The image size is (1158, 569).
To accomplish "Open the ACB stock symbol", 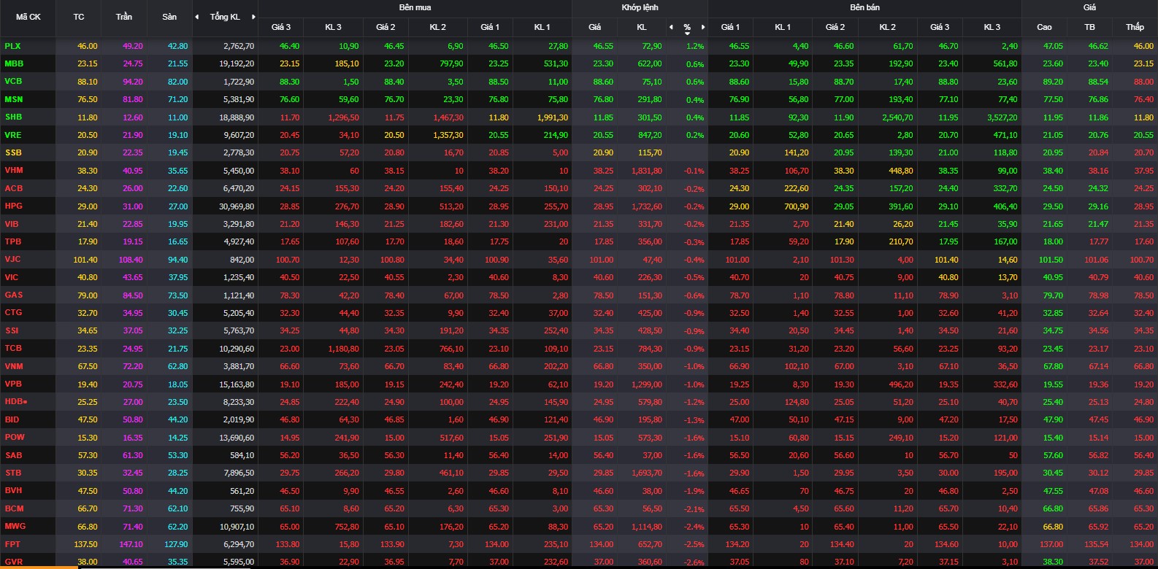I will 14,188.
